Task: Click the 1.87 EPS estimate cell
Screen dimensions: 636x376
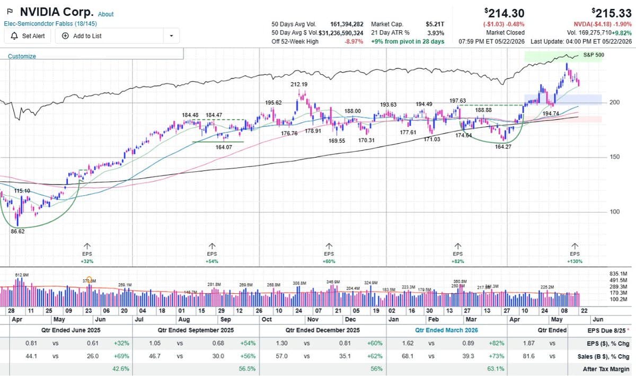Action: point(530,343)
